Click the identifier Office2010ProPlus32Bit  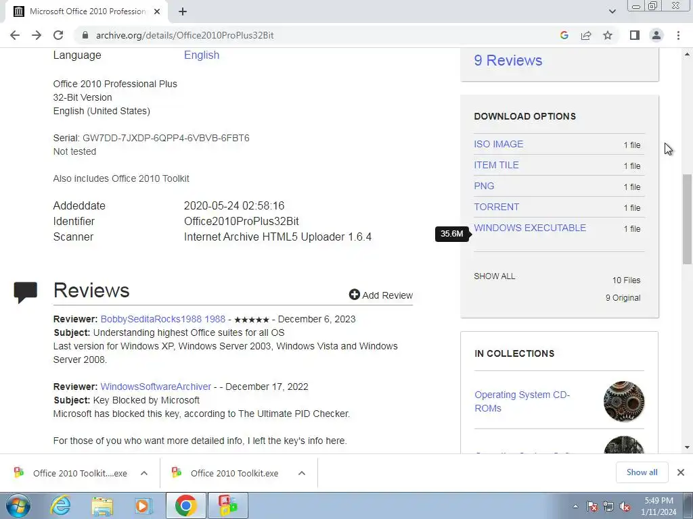pos(242,221)
